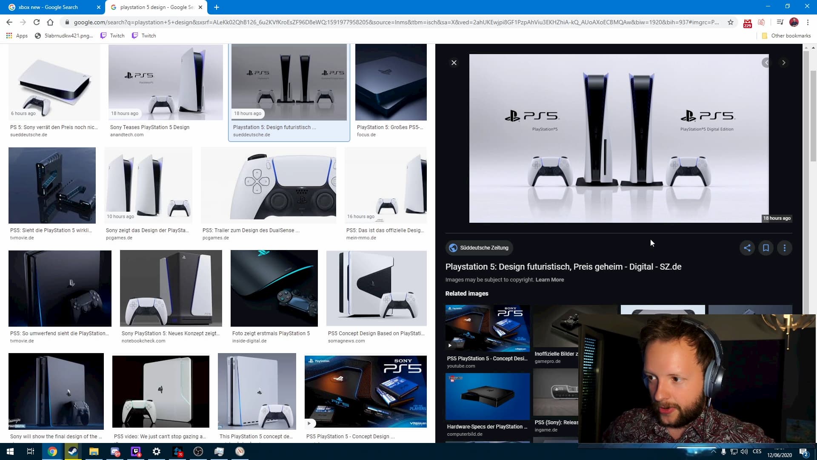The width and height of the screenshot is (817, 460).
Task: Visit the Süddeutsche Zeitung source chip
Action: click(x=479, y=248)
